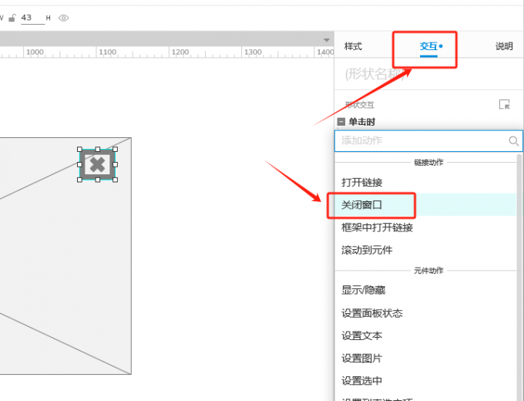Switch to the 交互 tab

pyautogui.click(x=428, y=46)
